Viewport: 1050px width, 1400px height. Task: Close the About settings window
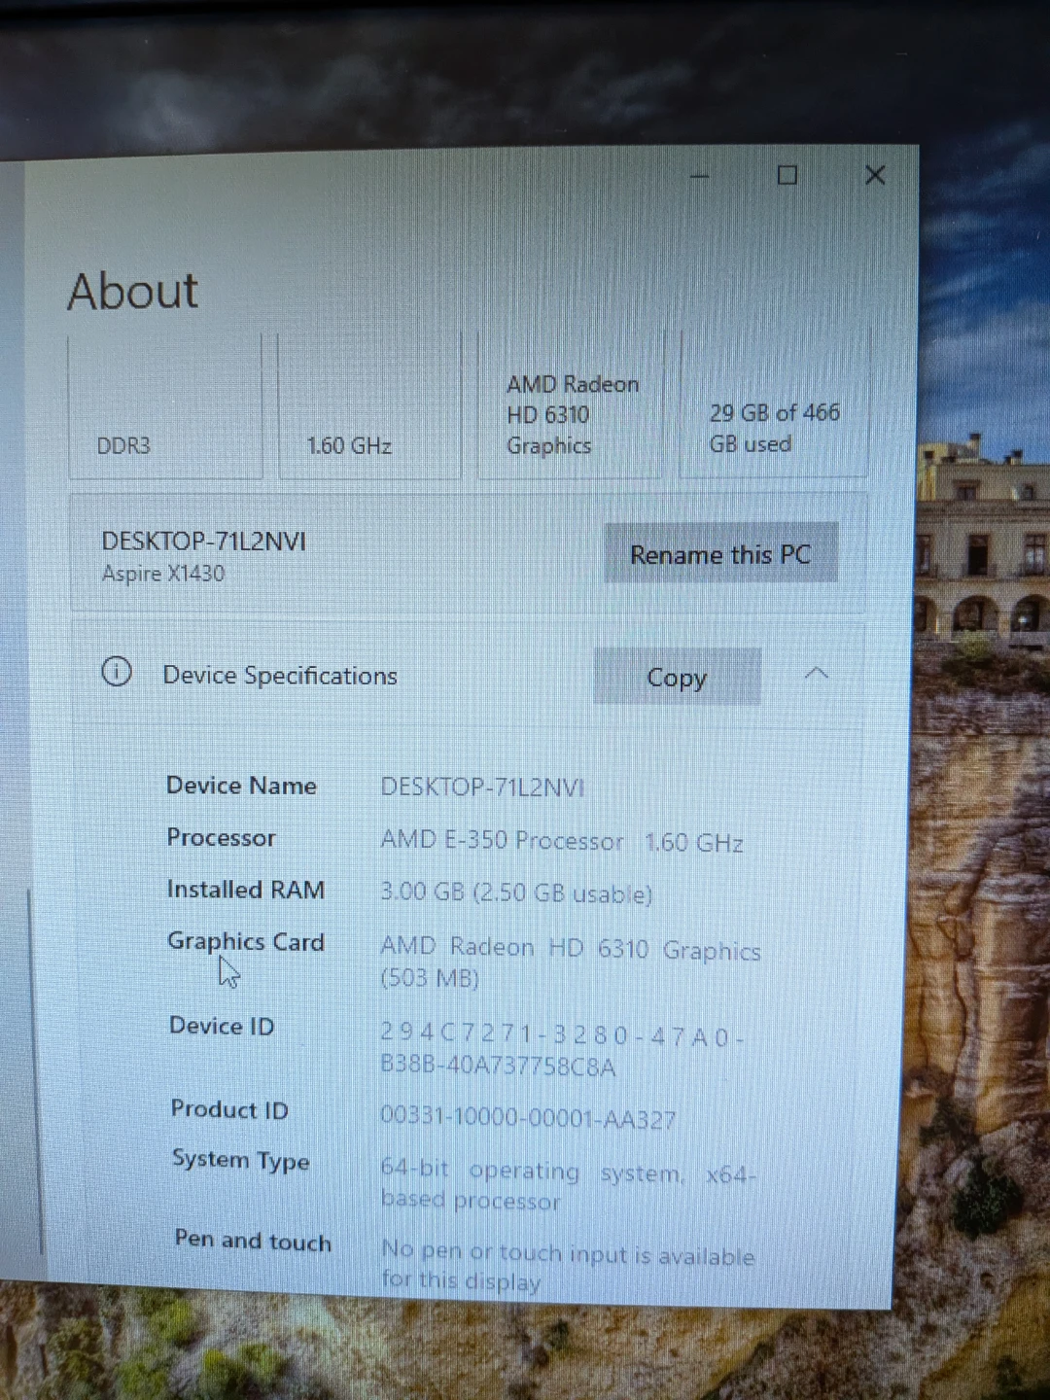[875, 175]
